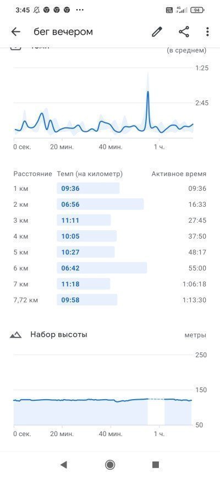Select the 7,72 км split row
Viewport: 220px width, 478px height.
(110, 300)
